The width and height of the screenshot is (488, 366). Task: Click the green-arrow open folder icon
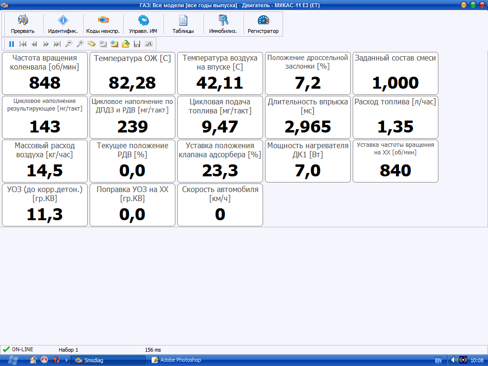pyautogui.click(x=126, y=44)
